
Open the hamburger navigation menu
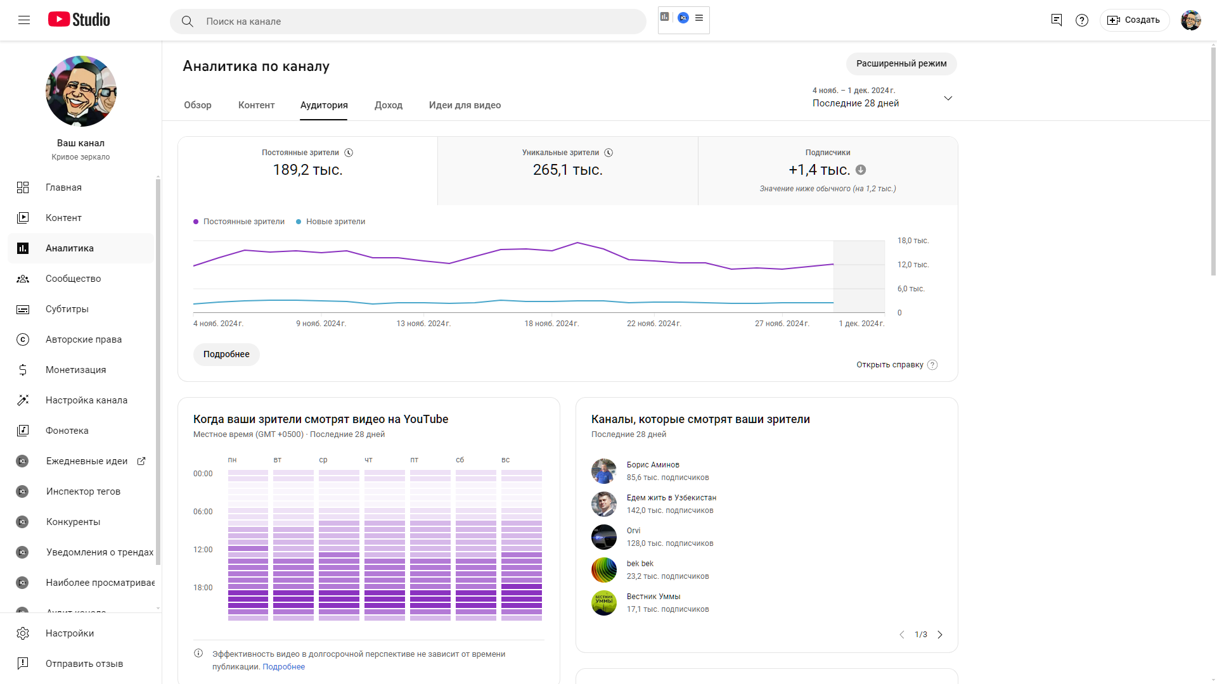tap(24, 20)
